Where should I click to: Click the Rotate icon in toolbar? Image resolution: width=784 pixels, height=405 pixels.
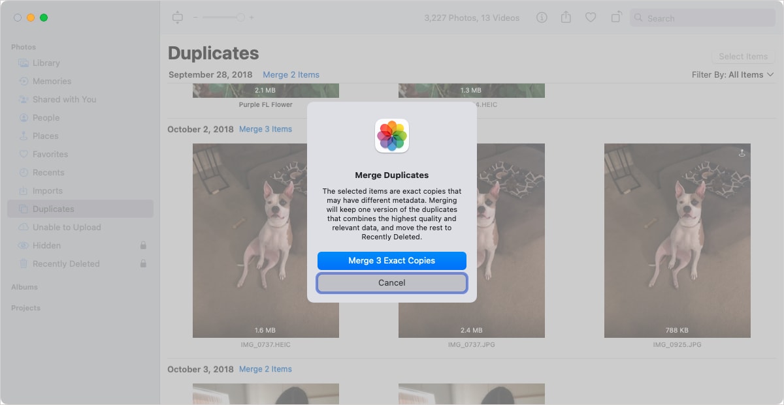pos(615,18)
